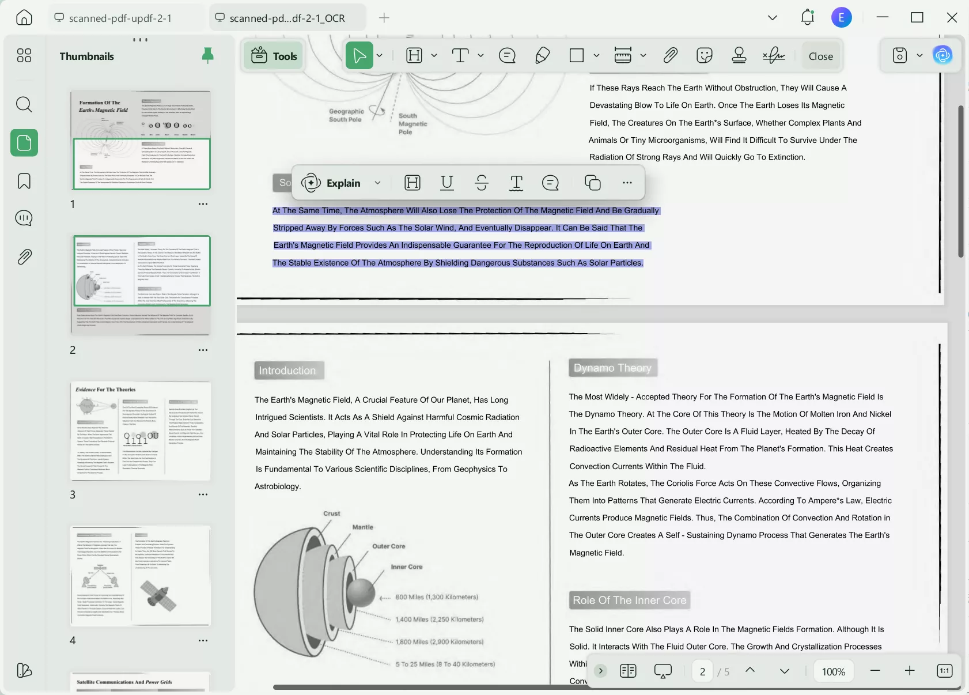
Task: Activate the stamp tool
Action: pyautogui.click(x=739, y=55)
